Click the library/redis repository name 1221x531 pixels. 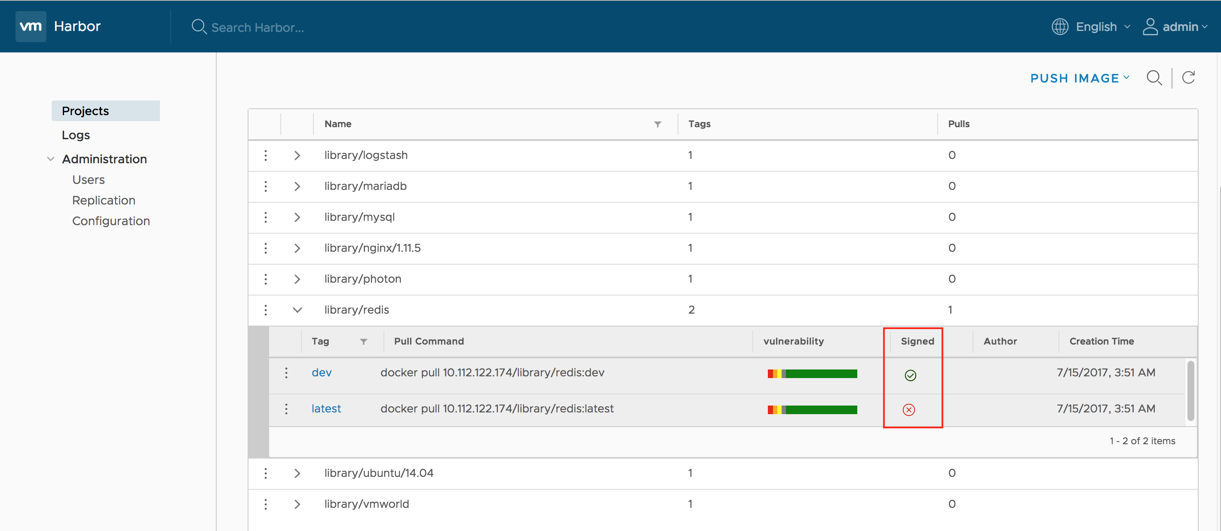tap(356, 310)
